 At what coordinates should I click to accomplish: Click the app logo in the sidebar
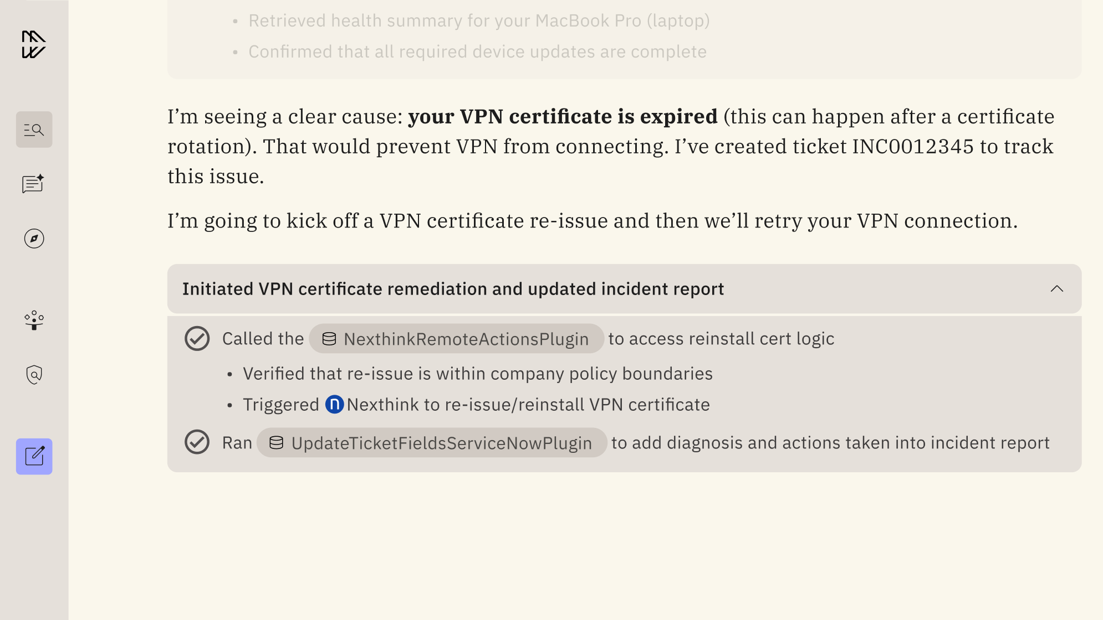[x=34, y=44]
